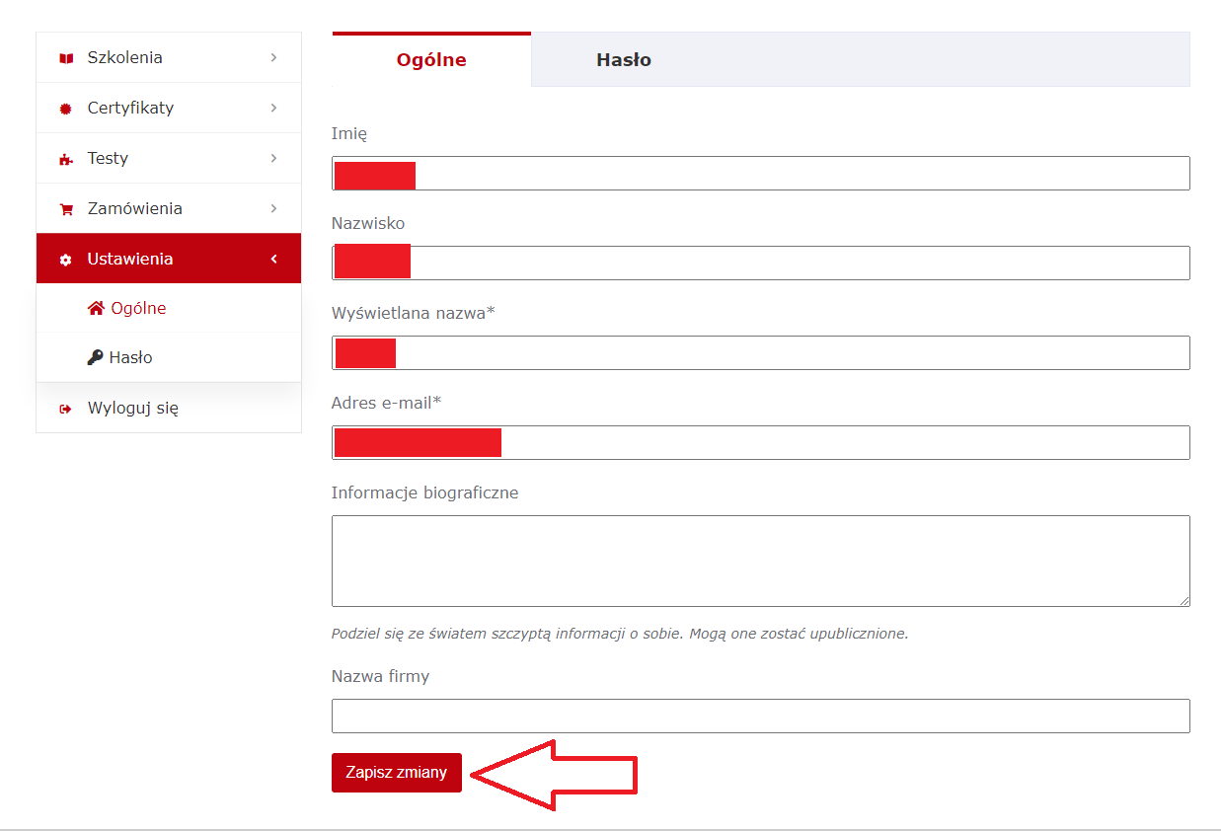Open the Hasło sidebar submenu link
Image resolution: width=1221 pixels, height=831 pixels.
click(130, 357)
